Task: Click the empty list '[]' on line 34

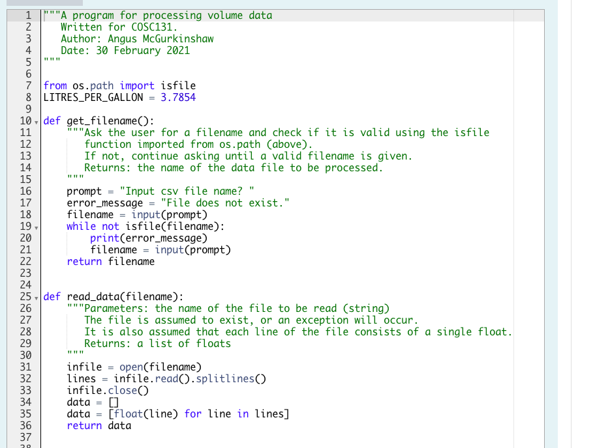Action: 114,402
